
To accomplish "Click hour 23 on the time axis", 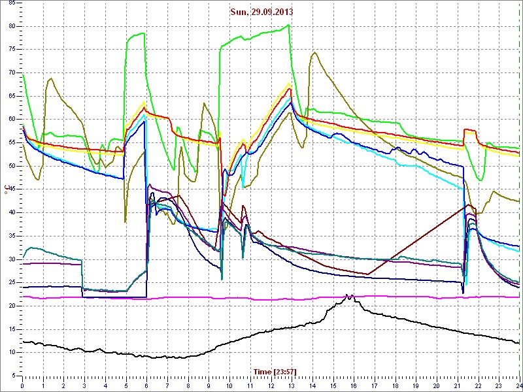I will coord(498,385).
